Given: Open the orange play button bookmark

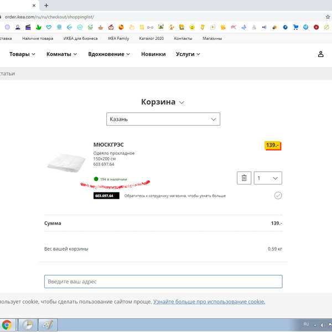Looking at the screenshot, I should point(213,27).
